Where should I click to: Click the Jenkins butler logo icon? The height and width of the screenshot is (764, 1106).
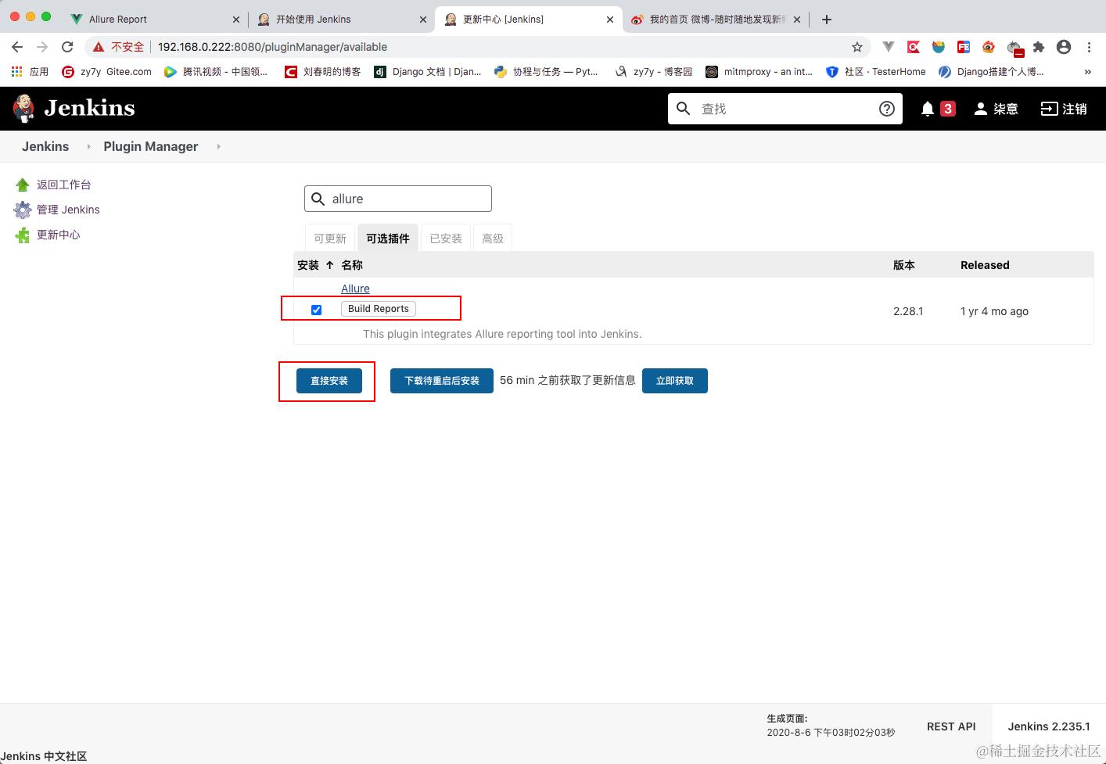(24, 109)
